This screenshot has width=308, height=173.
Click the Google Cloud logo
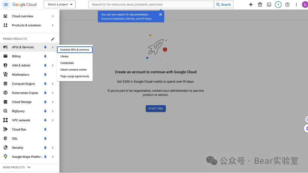tap(24, 5)
